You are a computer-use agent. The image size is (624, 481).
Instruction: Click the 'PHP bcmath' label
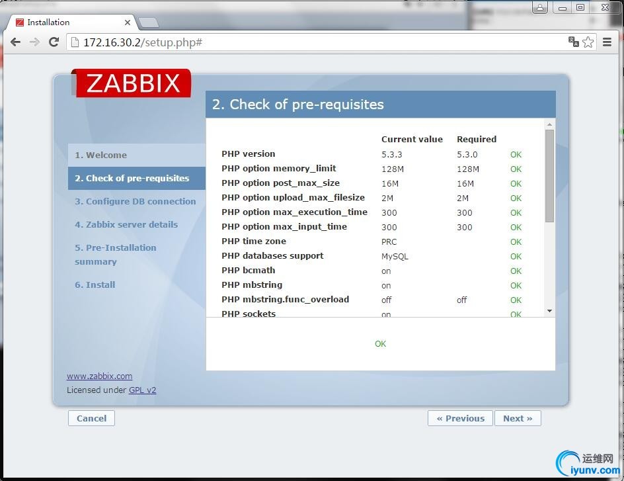[x=249, y=271]
